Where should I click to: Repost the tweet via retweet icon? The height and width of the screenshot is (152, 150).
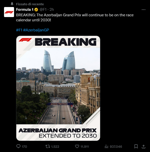48,146
